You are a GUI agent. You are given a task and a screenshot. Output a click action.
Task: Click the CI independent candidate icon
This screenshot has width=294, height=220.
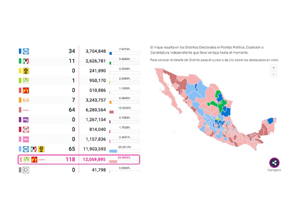click(x=26, y=170)
